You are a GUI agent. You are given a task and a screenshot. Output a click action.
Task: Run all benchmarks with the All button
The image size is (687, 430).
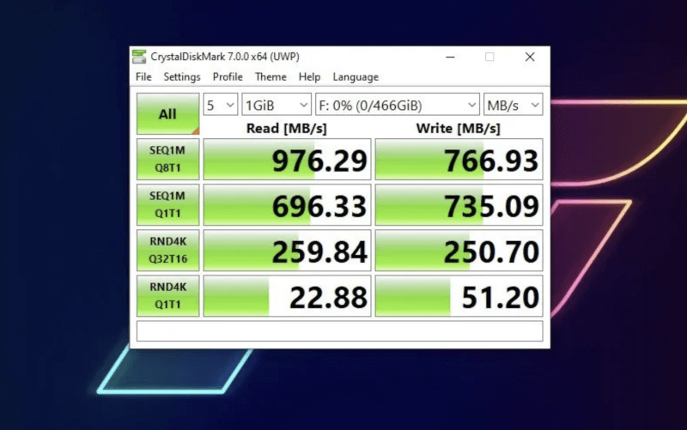click(167, 114)
